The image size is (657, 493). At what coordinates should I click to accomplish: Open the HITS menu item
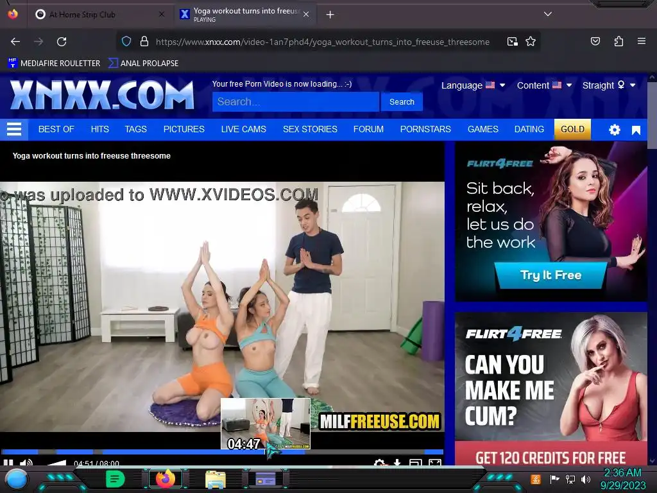(x=99, y=129)
